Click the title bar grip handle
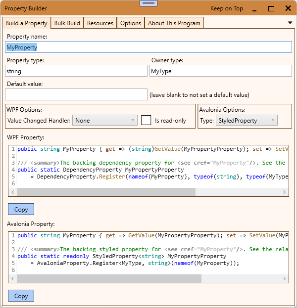The width and height of the screenshot is (297, 308). click(148, 3)
